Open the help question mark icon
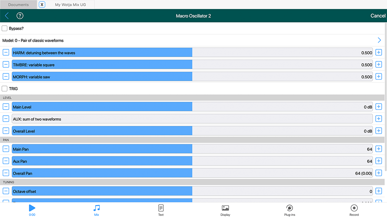 tap(20, 16)
